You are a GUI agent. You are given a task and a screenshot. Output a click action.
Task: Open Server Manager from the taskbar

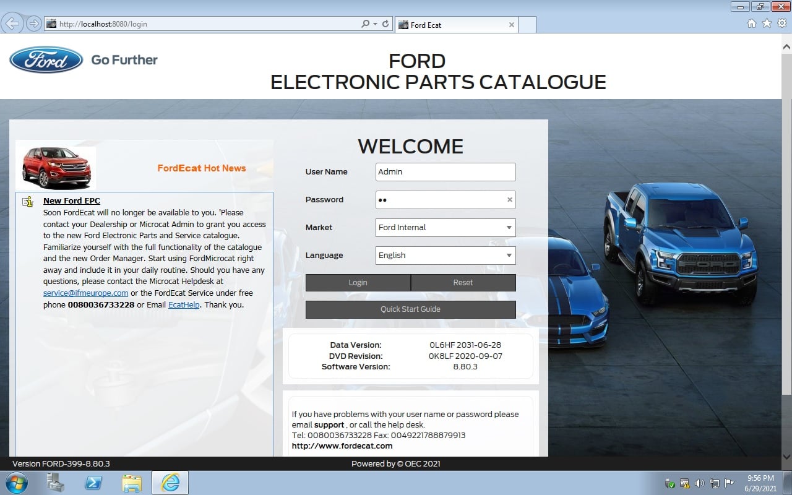[x=56, y=483]
